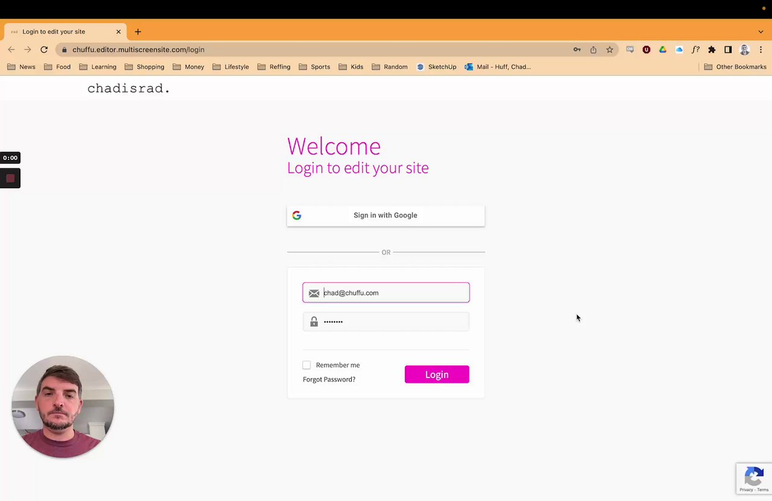772x501 pixels.
Task: Bookmark this page with the star icon
Action: pyautogui.click(x=610, y=49)
